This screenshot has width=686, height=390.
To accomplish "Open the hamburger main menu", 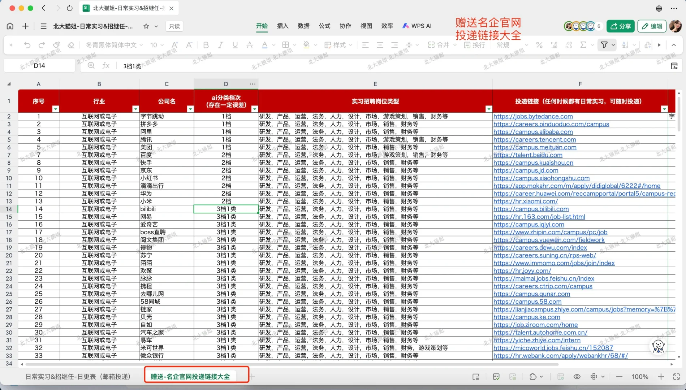I will point(44,26).
